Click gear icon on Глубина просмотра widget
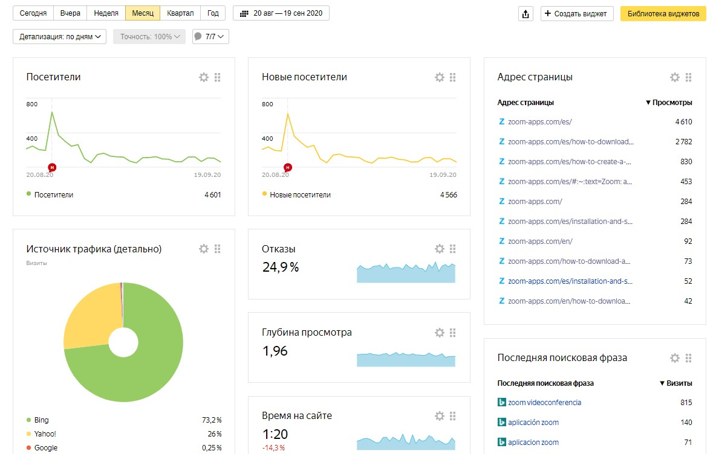This screenshot has width=716, height=454. [x=440, y=333]
